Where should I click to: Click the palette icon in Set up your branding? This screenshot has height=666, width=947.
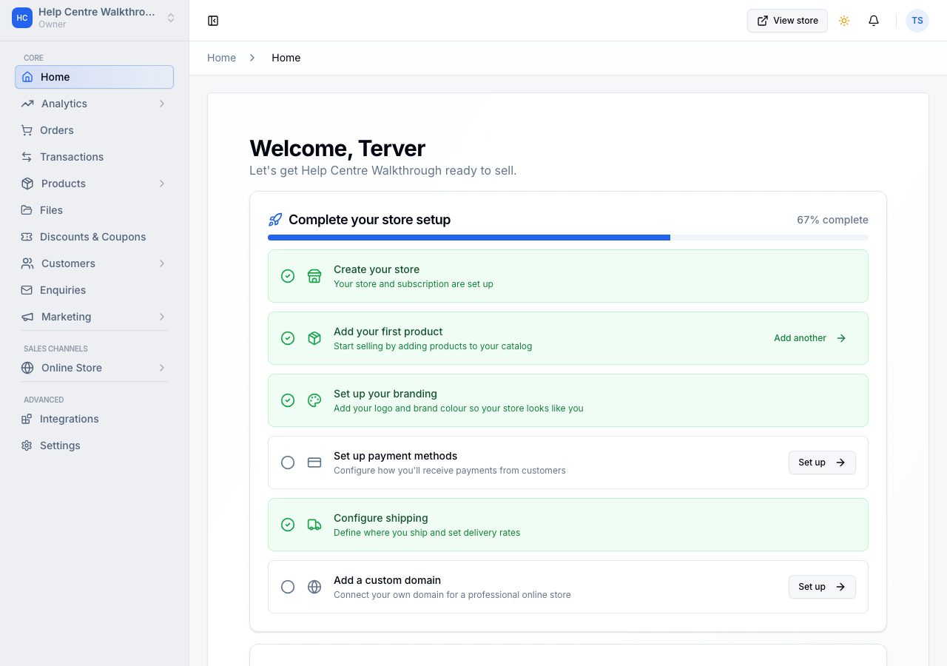click(x=314, y=400)
